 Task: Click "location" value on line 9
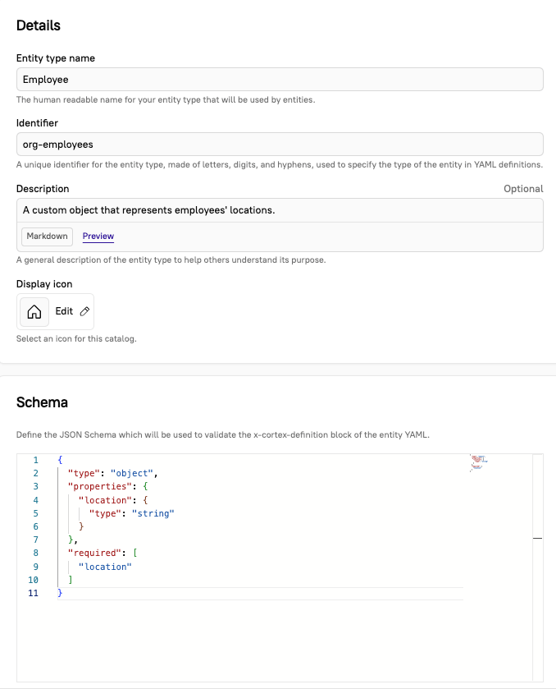pyautogui.click(x=105, y=567)
